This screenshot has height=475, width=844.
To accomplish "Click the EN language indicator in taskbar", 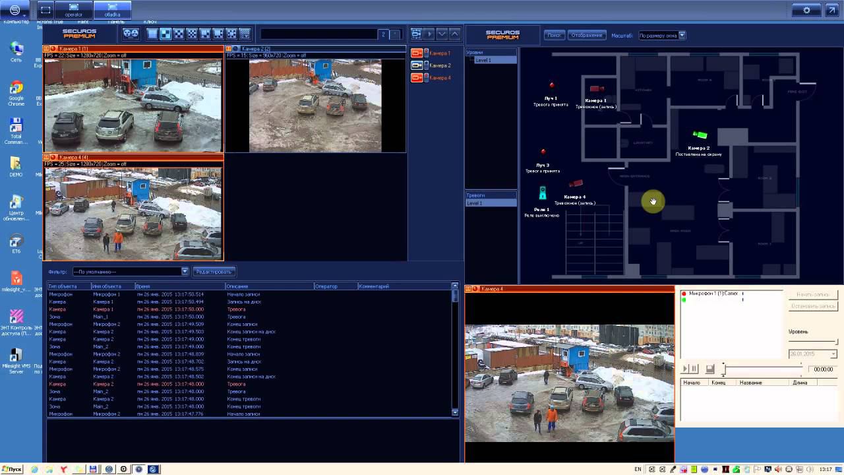I will 638,469.
